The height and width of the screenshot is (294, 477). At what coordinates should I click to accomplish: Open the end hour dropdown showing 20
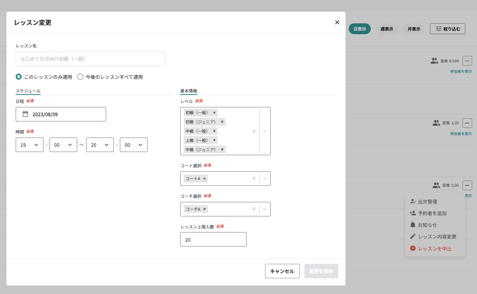(x=100, y=145)
